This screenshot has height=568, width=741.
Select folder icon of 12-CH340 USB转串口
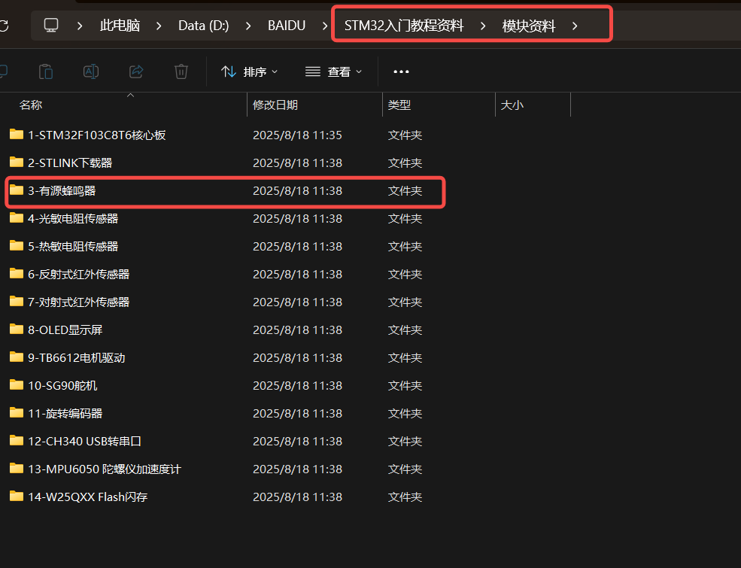(17, 442)
